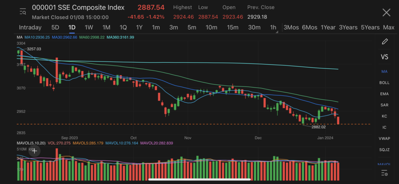Screen dimensions: 399x184
Task: Switch to the 5D tab
Action: coord(55,28)
